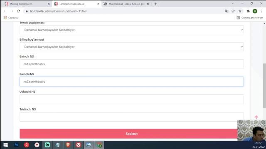The image size is (266, 149).
Task: Launch Photoshop from the taskbar
Action: point(16,145)
